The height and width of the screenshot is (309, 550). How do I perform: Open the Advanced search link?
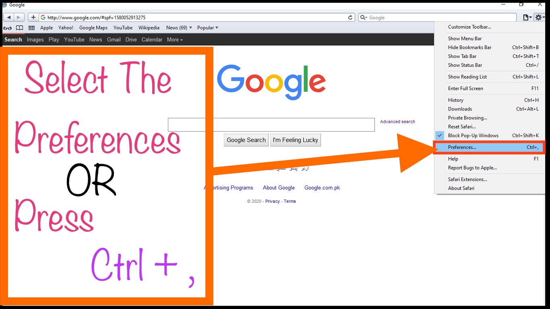pos(397,122)
